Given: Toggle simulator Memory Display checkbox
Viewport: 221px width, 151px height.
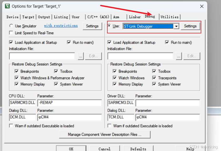Looking at the screenshot, I should point(17,84).
